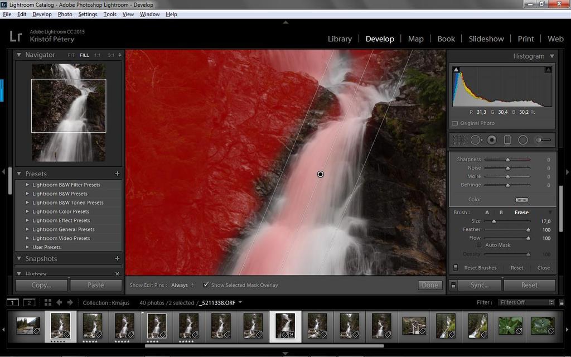Open Grid view from the filmstrip bar
This screenshot has width=571, height=357.
pyautogui.click(x=48, y=302)
